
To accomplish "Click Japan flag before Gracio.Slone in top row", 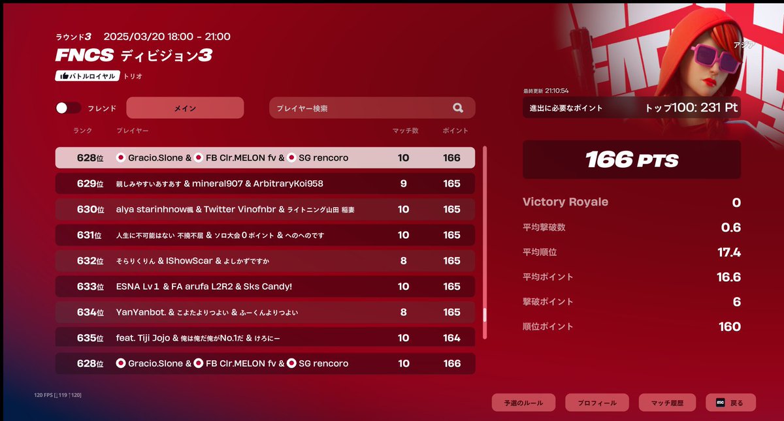I will point(120,158).
